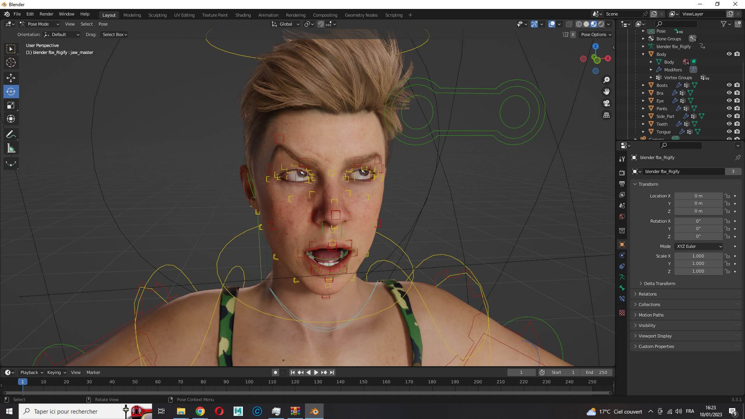Open the Render menu
Screen dimensions: 745x419
click(x=46, y=14)
